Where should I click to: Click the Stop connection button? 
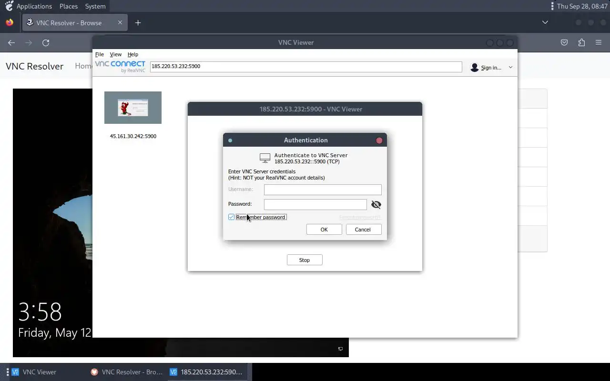point(305,260)
